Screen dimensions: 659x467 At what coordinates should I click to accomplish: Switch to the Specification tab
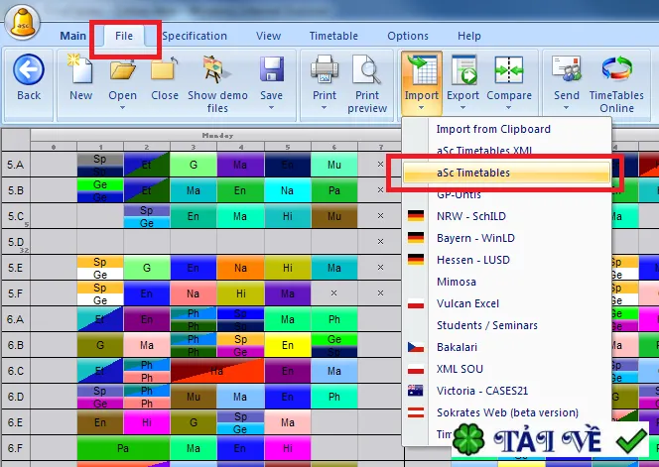(195, 36)
